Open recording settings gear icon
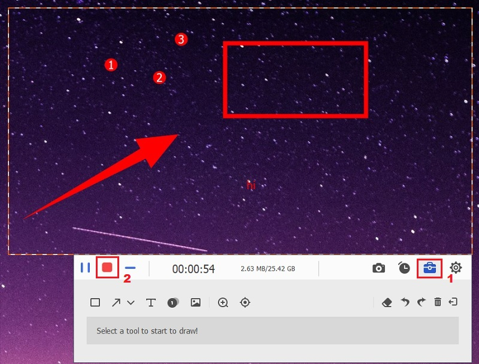 456,268
